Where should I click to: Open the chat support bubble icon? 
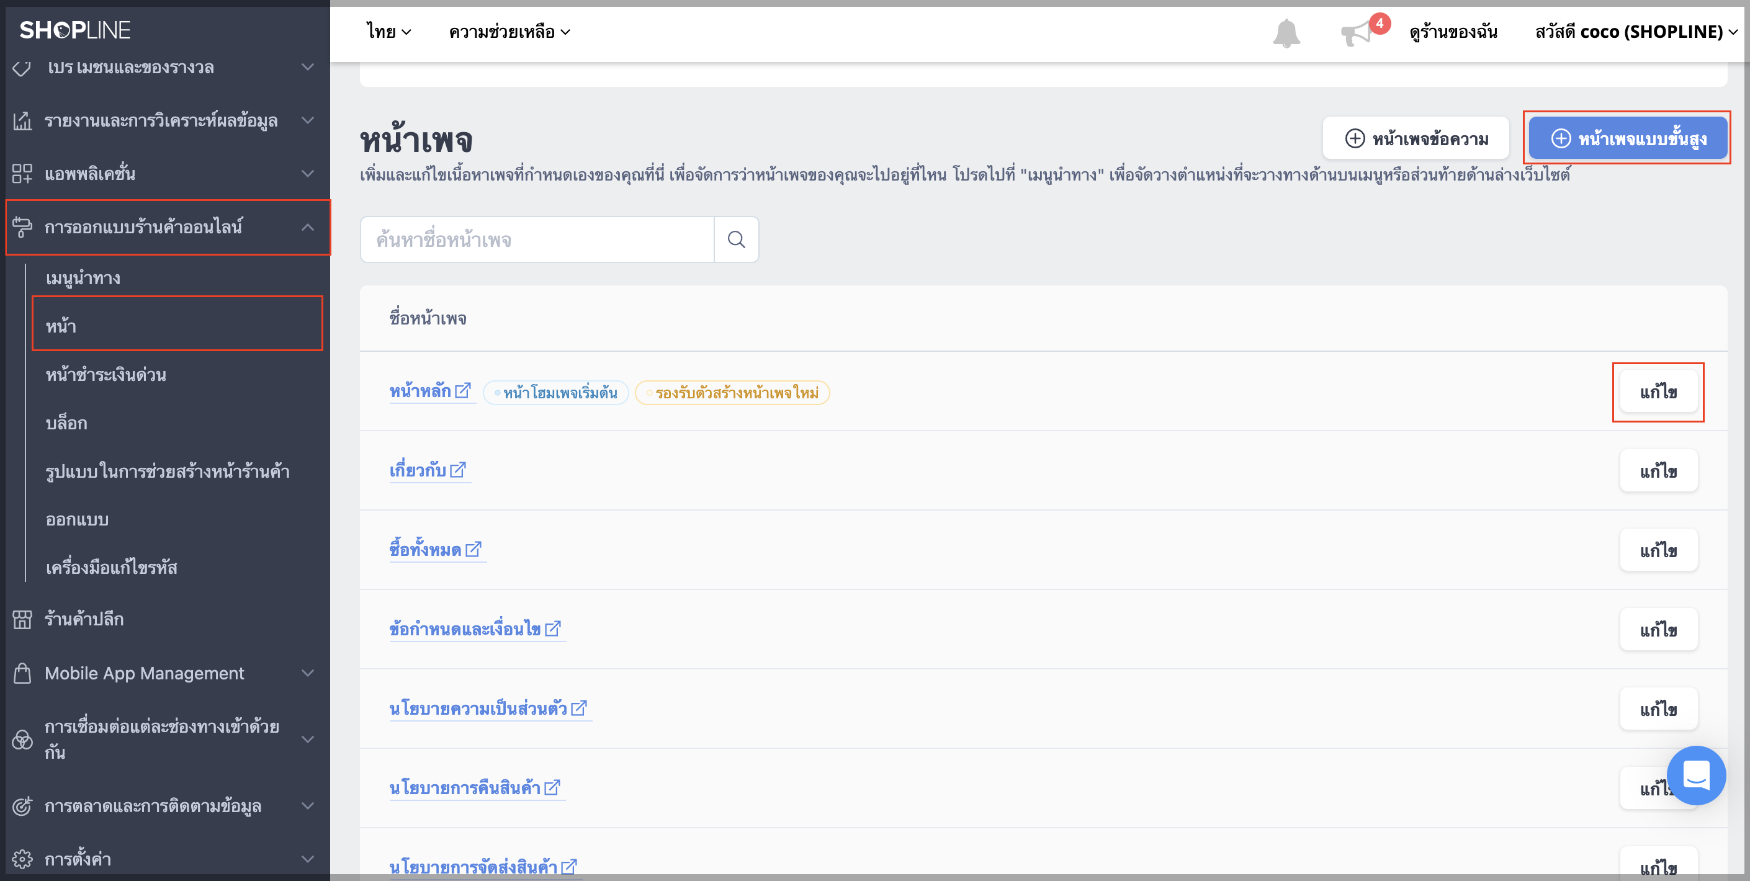tap(1695, 775)
